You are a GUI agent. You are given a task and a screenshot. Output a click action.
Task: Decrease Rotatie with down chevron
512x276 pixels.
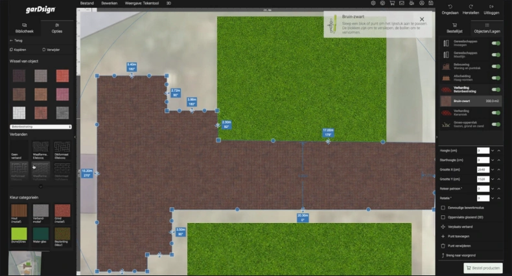pos(493,198)
